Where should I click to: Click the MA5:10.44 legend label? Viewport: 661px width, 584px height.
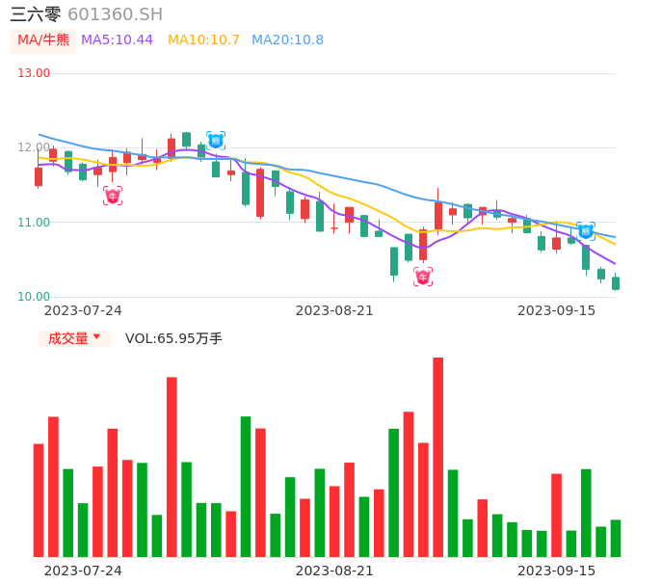117,40
